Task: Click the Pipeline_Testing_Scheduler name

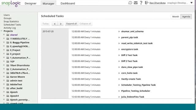Action: coord(136,91)
